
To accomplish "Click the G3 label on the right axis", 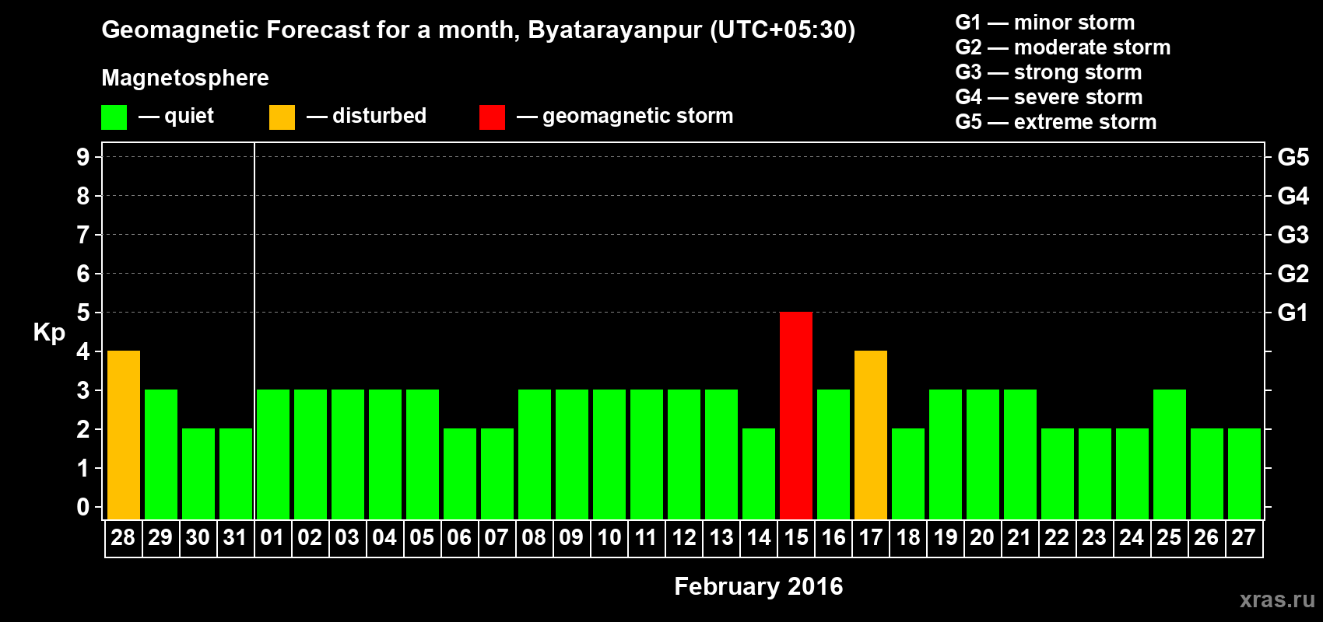I will click(1293, 235).
